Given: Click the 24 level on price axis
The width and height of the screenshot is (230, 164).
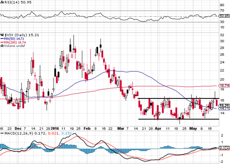Looking at the screenshot, I should coord(222,62).
